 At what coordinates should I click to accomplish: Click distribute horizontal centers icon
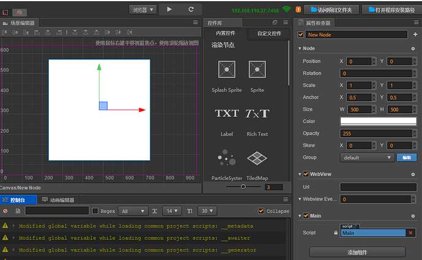point(118,32)
